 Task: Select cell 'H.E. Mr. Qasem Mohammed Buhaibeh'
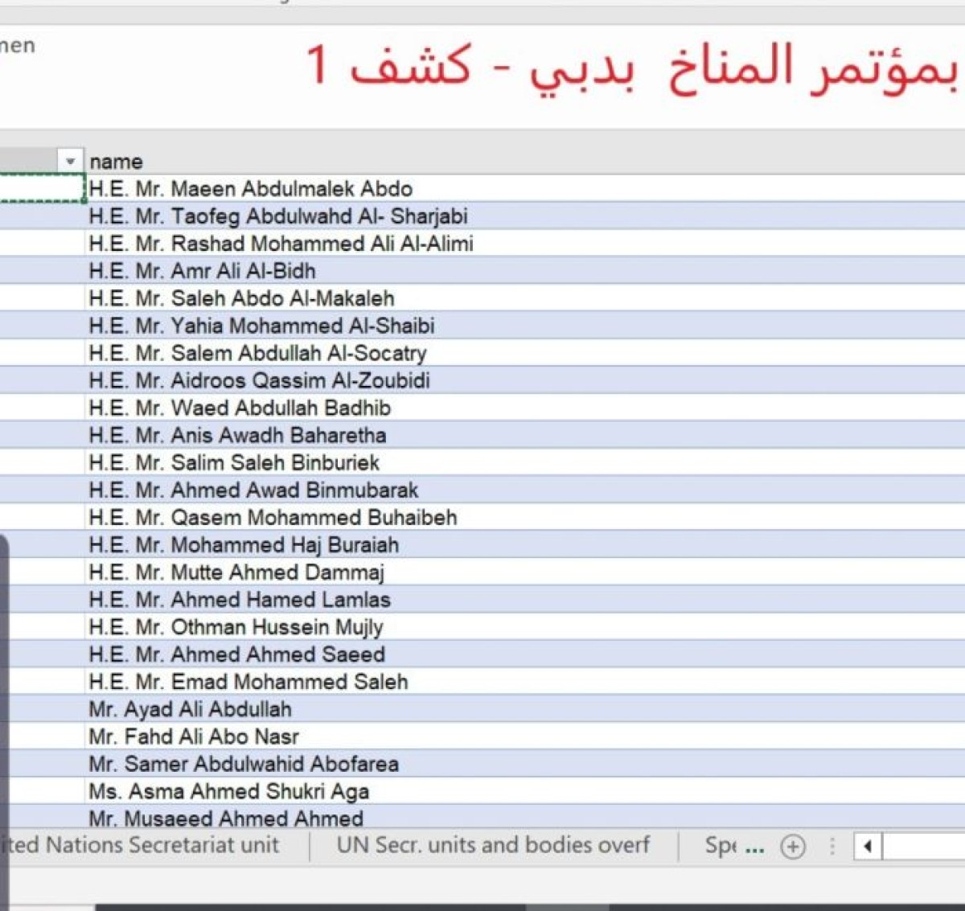click(x=524, y=517)
